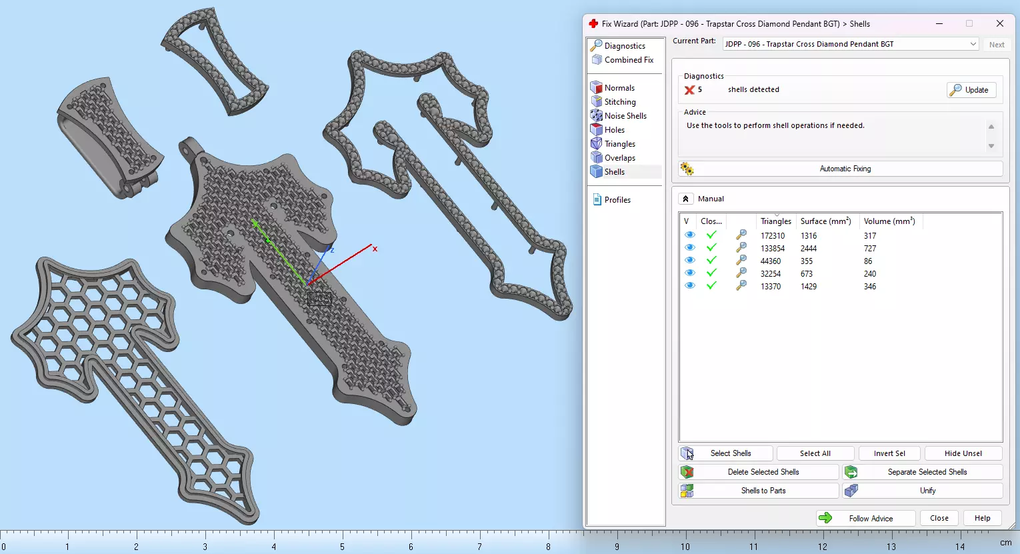Click the Select Shells button

(725, 453)
